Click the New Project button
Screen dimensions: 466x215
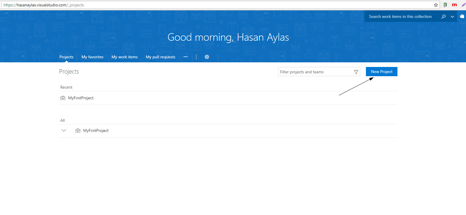382,72
